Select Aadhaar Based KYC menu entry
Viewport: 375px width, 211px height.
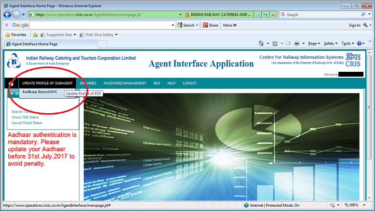click(40, 92)
